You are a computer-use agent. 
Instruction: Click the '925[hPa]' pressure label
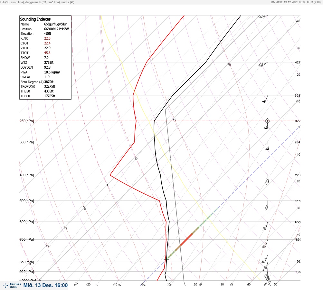[27, 272]
